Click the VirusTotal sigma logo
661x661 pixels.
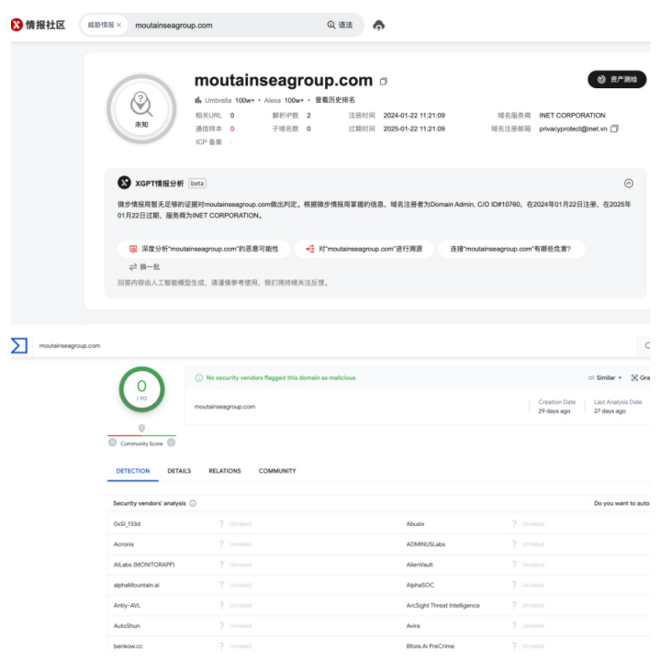pos(18,345)
